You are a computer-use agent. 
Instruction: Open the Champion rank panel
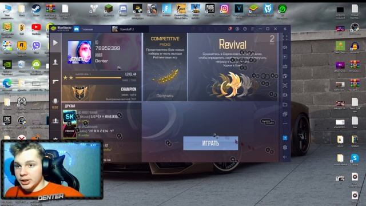102,93
